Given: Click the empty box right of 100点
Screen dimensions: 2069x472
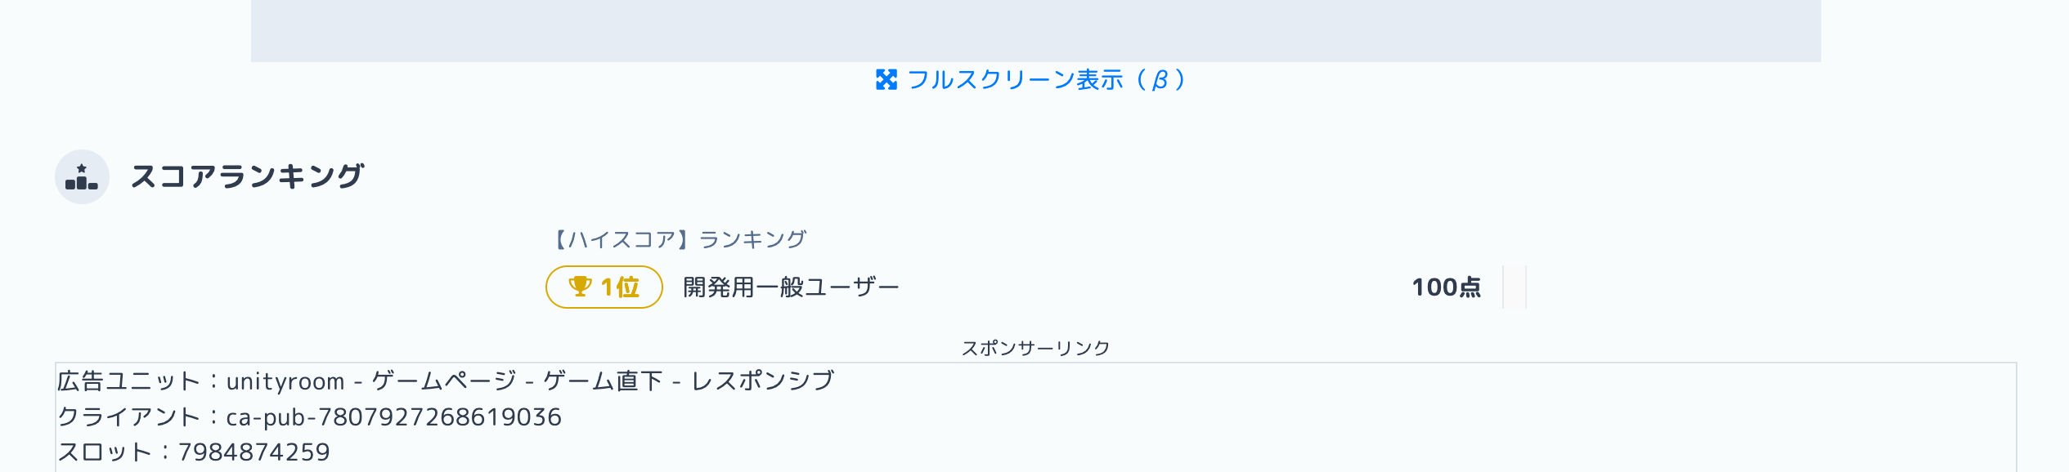Looking at the screenshot, I should tap(1515, 287).
